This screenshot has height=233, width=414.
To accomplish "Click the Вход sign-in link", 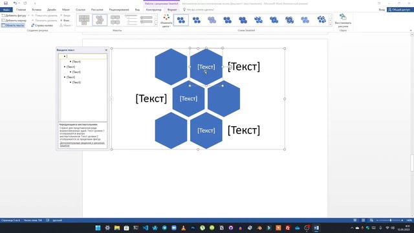I will point(382,10).
